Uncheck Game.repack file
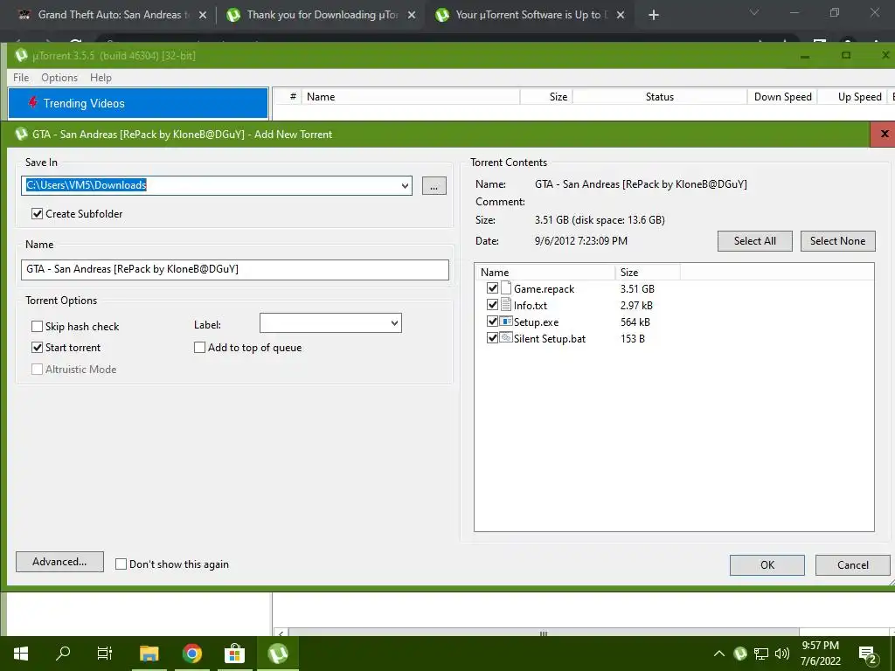 pos(492,288)
